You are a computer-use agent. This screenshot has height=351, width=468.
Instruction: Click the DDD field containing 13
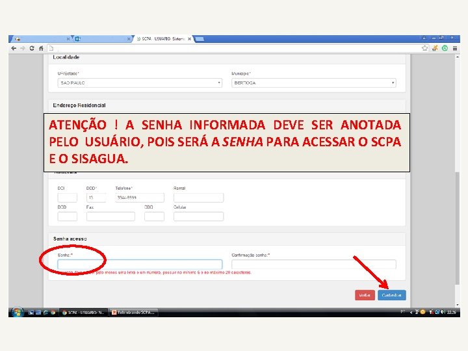coord(96,198)
